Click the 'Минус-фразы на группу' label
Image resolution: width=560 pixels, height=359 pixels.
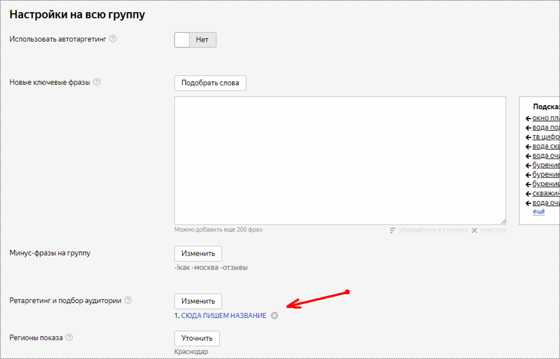(x=50, y=253)
